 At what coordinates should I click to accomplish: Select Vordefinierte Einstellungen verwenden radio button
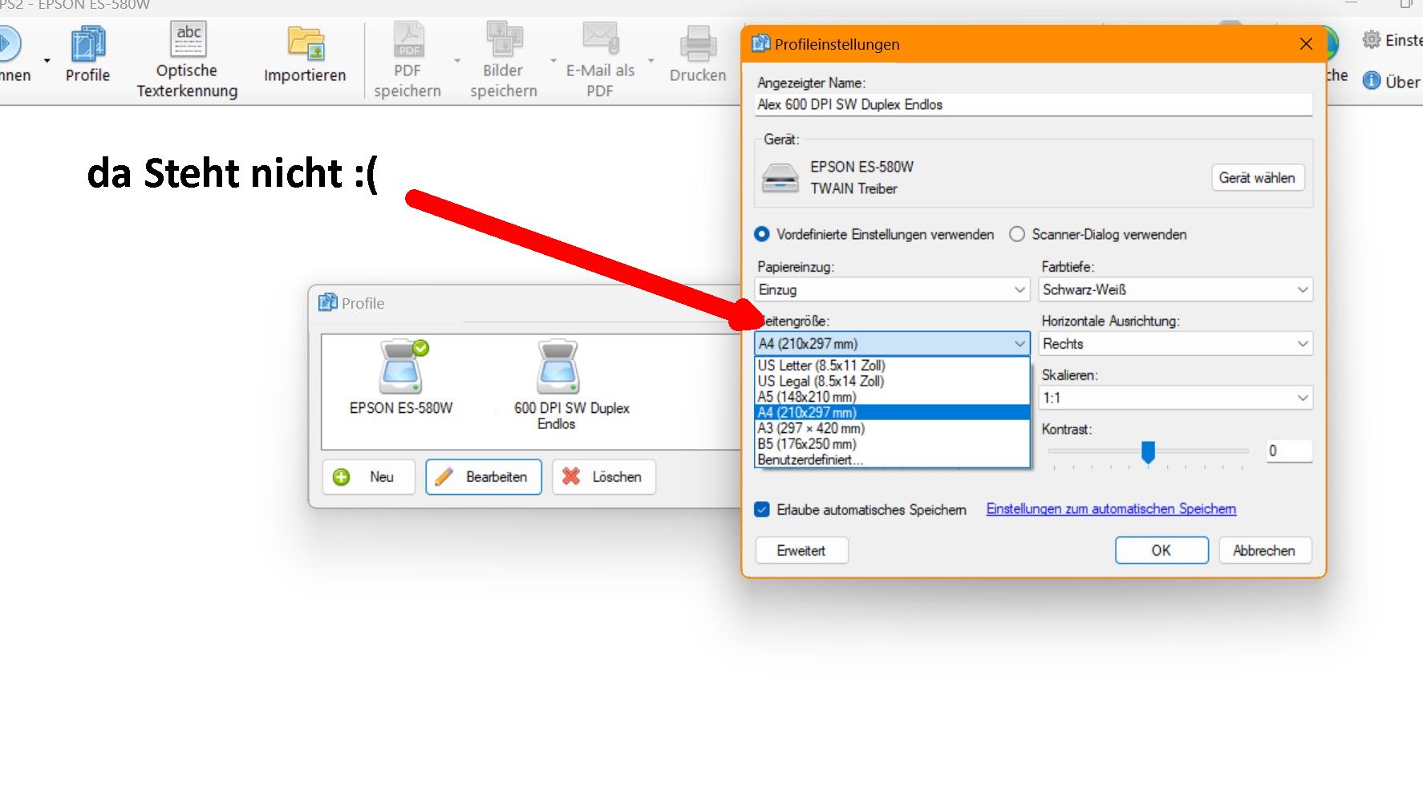pos(762,234)
